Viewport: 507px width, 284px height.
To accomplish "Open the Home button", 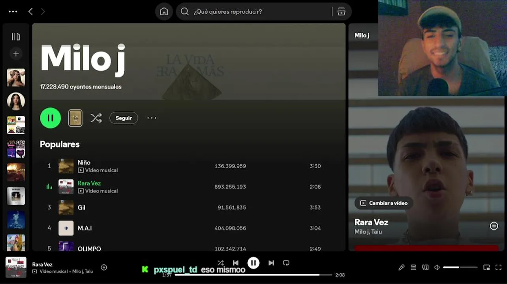I will (x=164, y=11).
